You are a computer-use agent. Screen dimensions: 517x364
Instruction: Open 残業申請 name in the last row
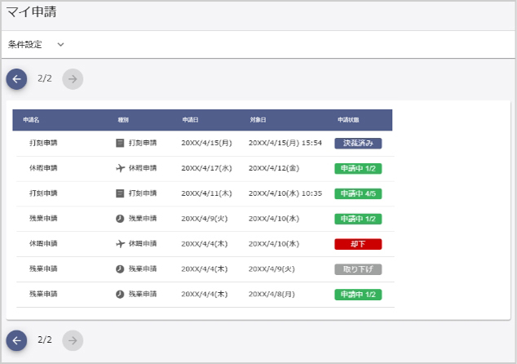43,294
